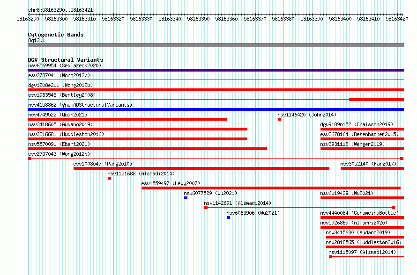Open nsv3415630 (Audano2019) label

(x=358, y=232)
